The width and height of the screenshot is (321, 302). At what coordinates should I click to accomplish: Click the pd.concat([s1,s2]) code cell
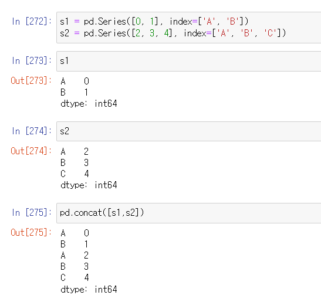coord(189,213)
